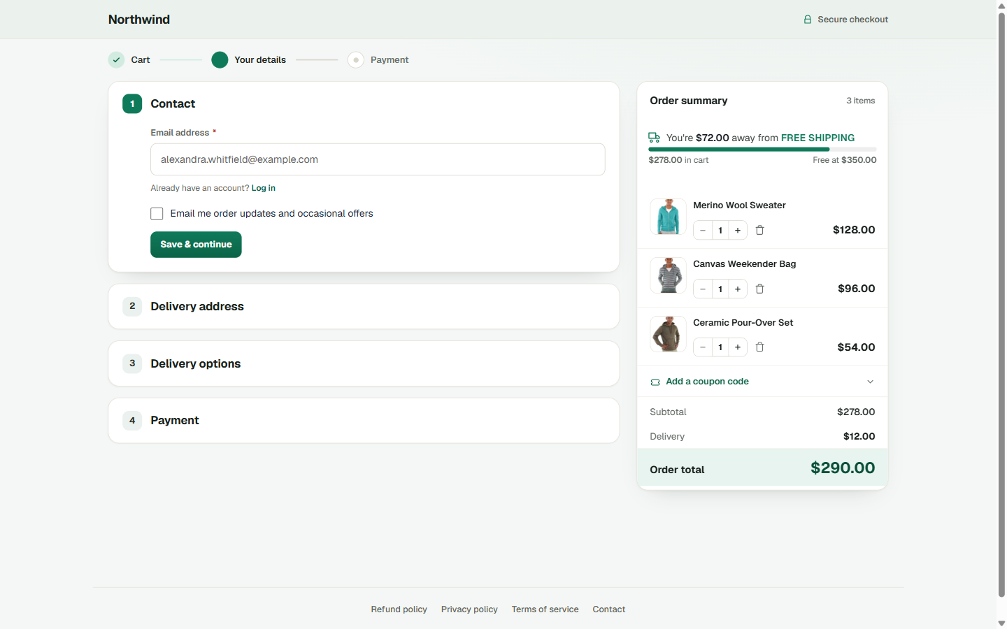
Task: Click the Canvas Weekender Bag title
Action: pyautogui.click(x=744, y=264)
